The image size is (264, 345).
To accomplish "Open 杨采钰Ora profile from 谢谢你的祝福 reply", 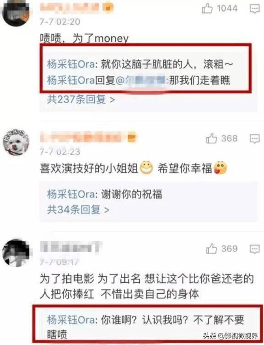I will pyautogui.click(x=71, y=194).
